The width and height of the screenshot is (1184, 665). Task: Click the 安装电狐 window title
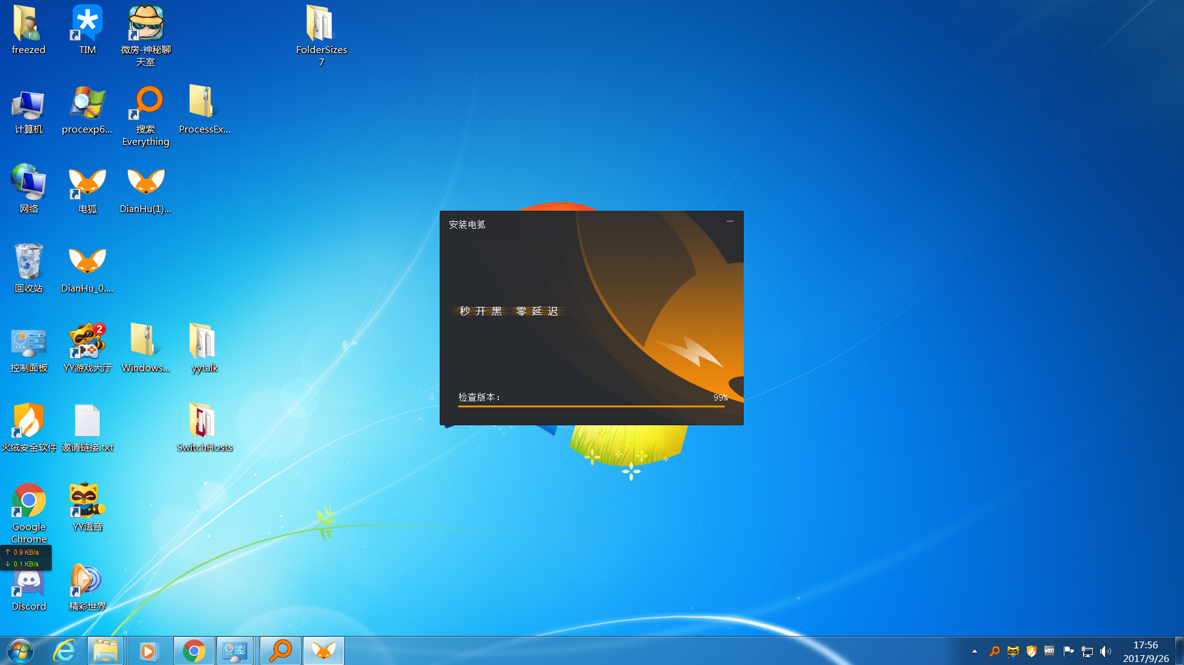[467, 225]
